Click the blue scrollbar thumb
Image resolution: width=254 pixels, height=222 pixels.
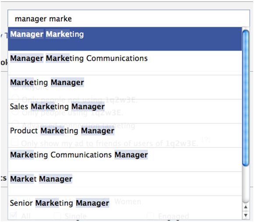(246, 98)
